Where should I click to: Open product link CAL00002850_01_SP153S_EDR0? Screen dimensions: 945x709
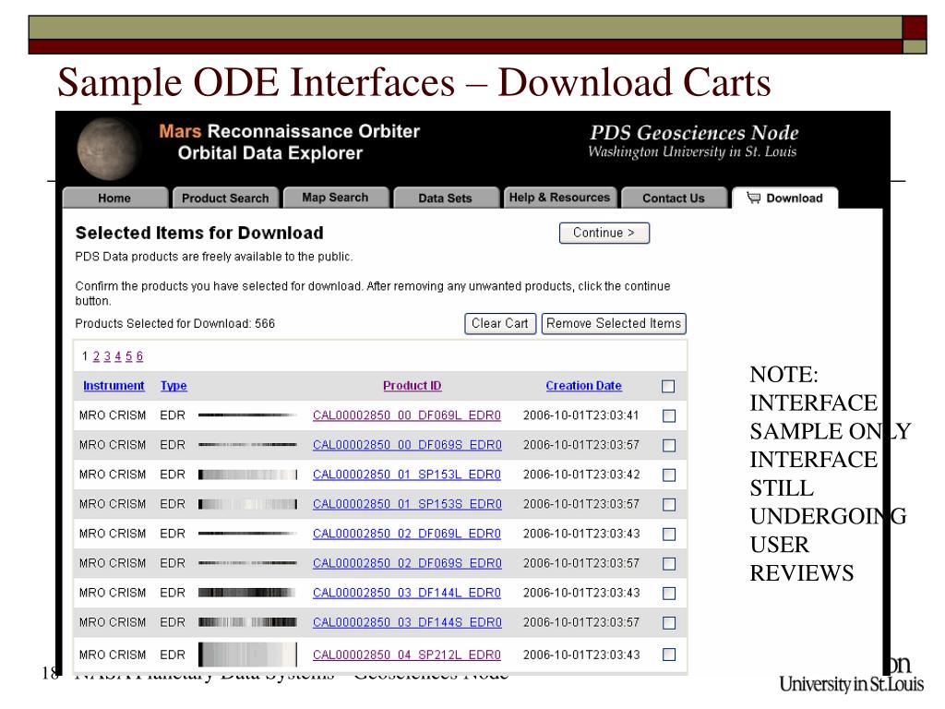tap(407, 504)
